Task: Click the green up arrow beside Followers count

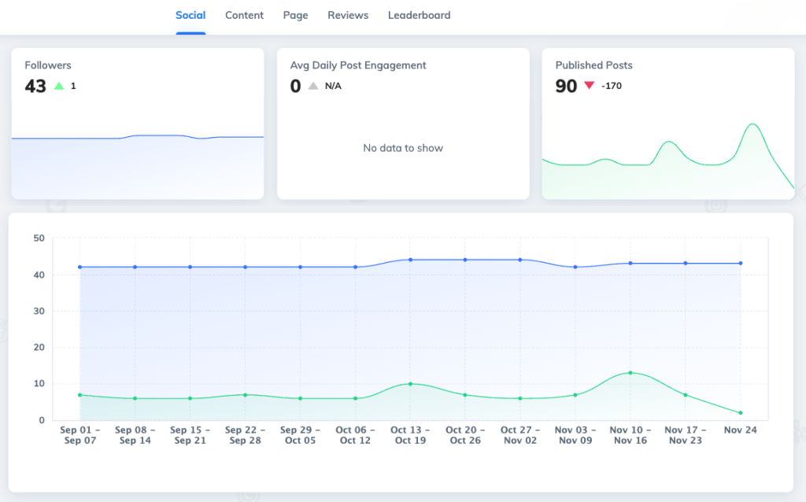Action: coord(58,86)
